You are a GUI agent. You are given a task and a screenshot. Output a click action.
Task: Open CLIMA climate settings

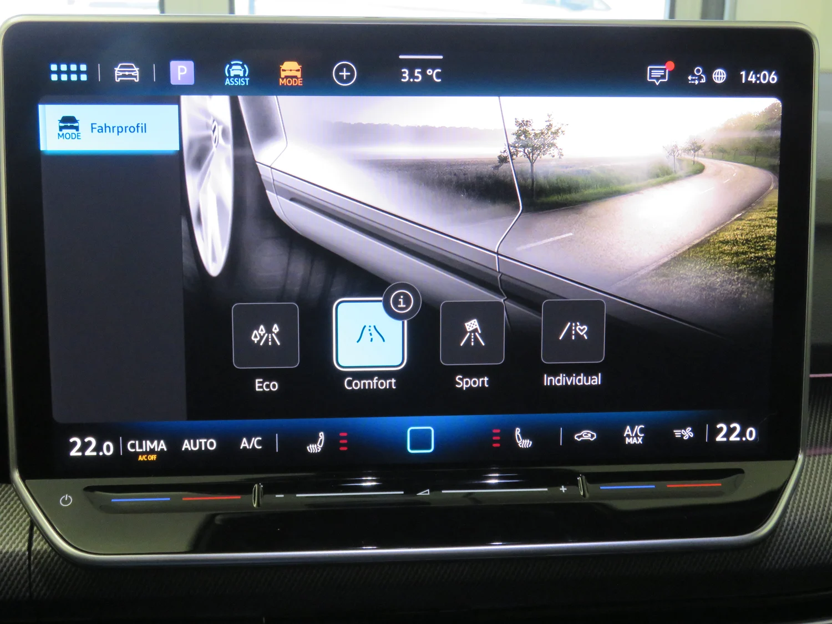[x=147, y=445]
